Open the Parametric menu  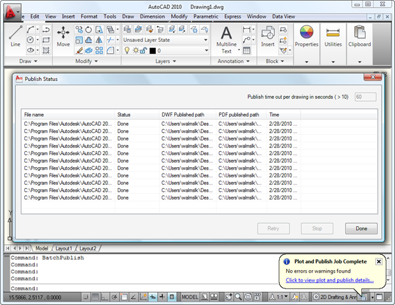point(205,15)
